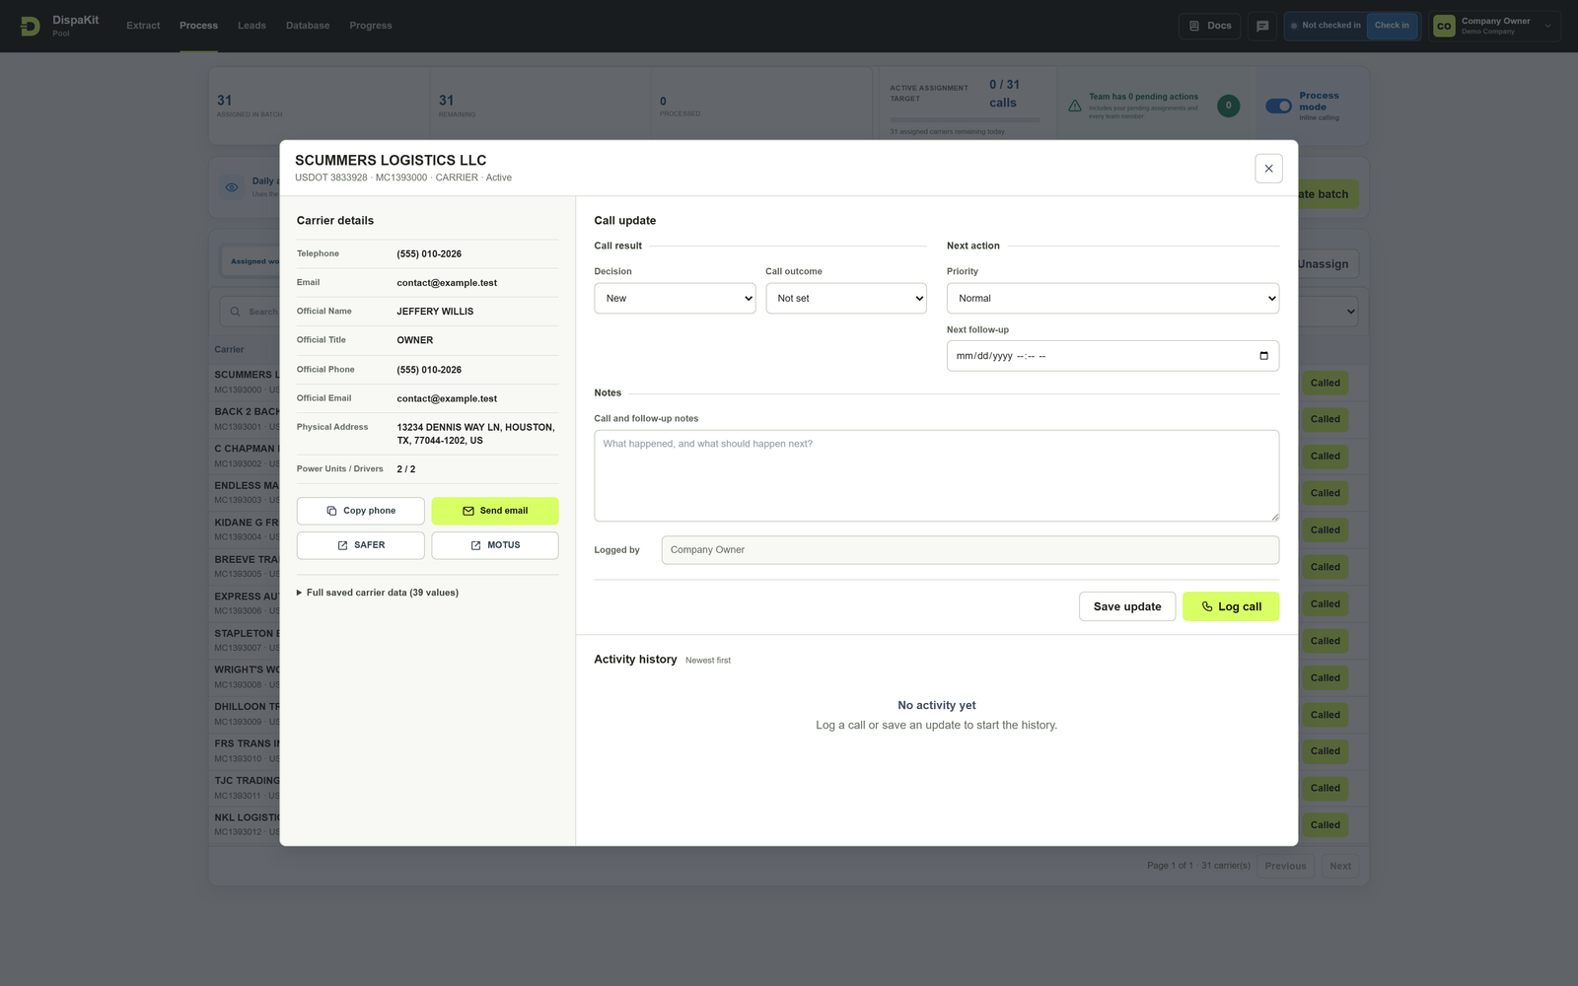
Task: Click the KIDANE G carrier row
Action: (x=247, y=529)
